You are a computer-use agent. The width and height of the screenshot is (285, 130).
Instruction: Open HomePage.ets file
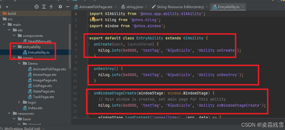pyautogui.click(x=45, y=75)
